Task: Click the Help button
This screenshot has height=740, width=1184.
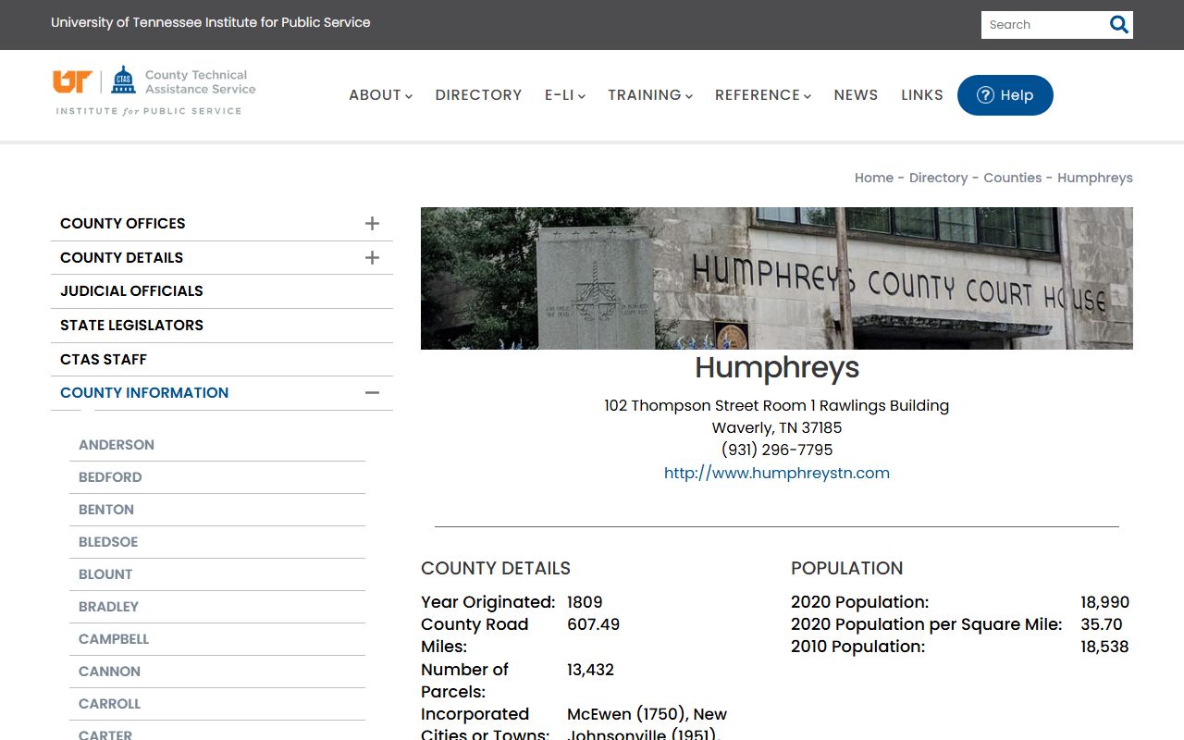Action: coord(1005,95)
